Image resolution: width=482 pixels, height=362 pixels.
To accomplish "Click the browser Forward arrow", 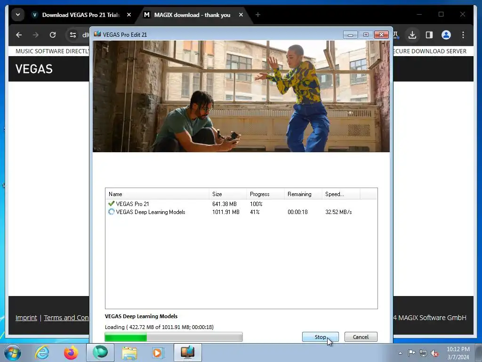I will (x=36, y=35).
